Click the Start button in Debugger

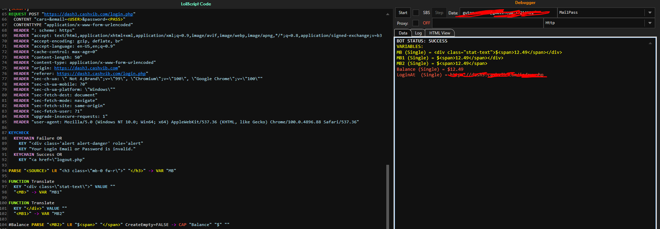click(x=403, y=12)
